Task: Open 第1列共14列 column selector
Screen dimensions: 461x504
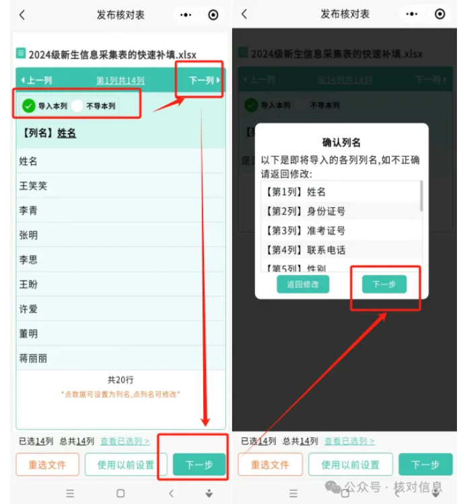Action: click(x=120, y=80)
